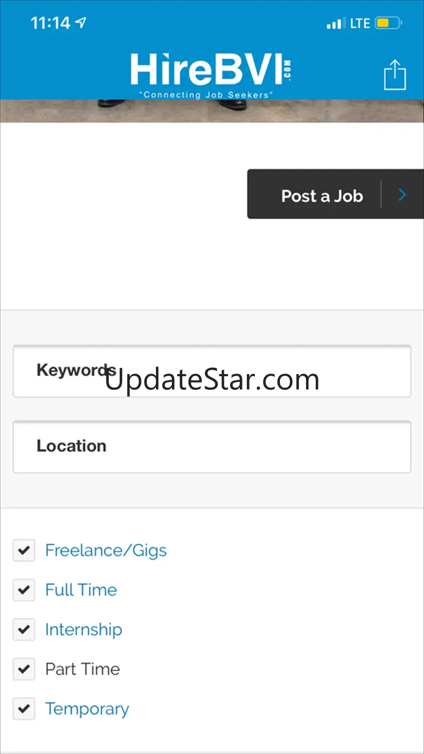
Task: Focus the Location input field
Action: pos(212,447)
